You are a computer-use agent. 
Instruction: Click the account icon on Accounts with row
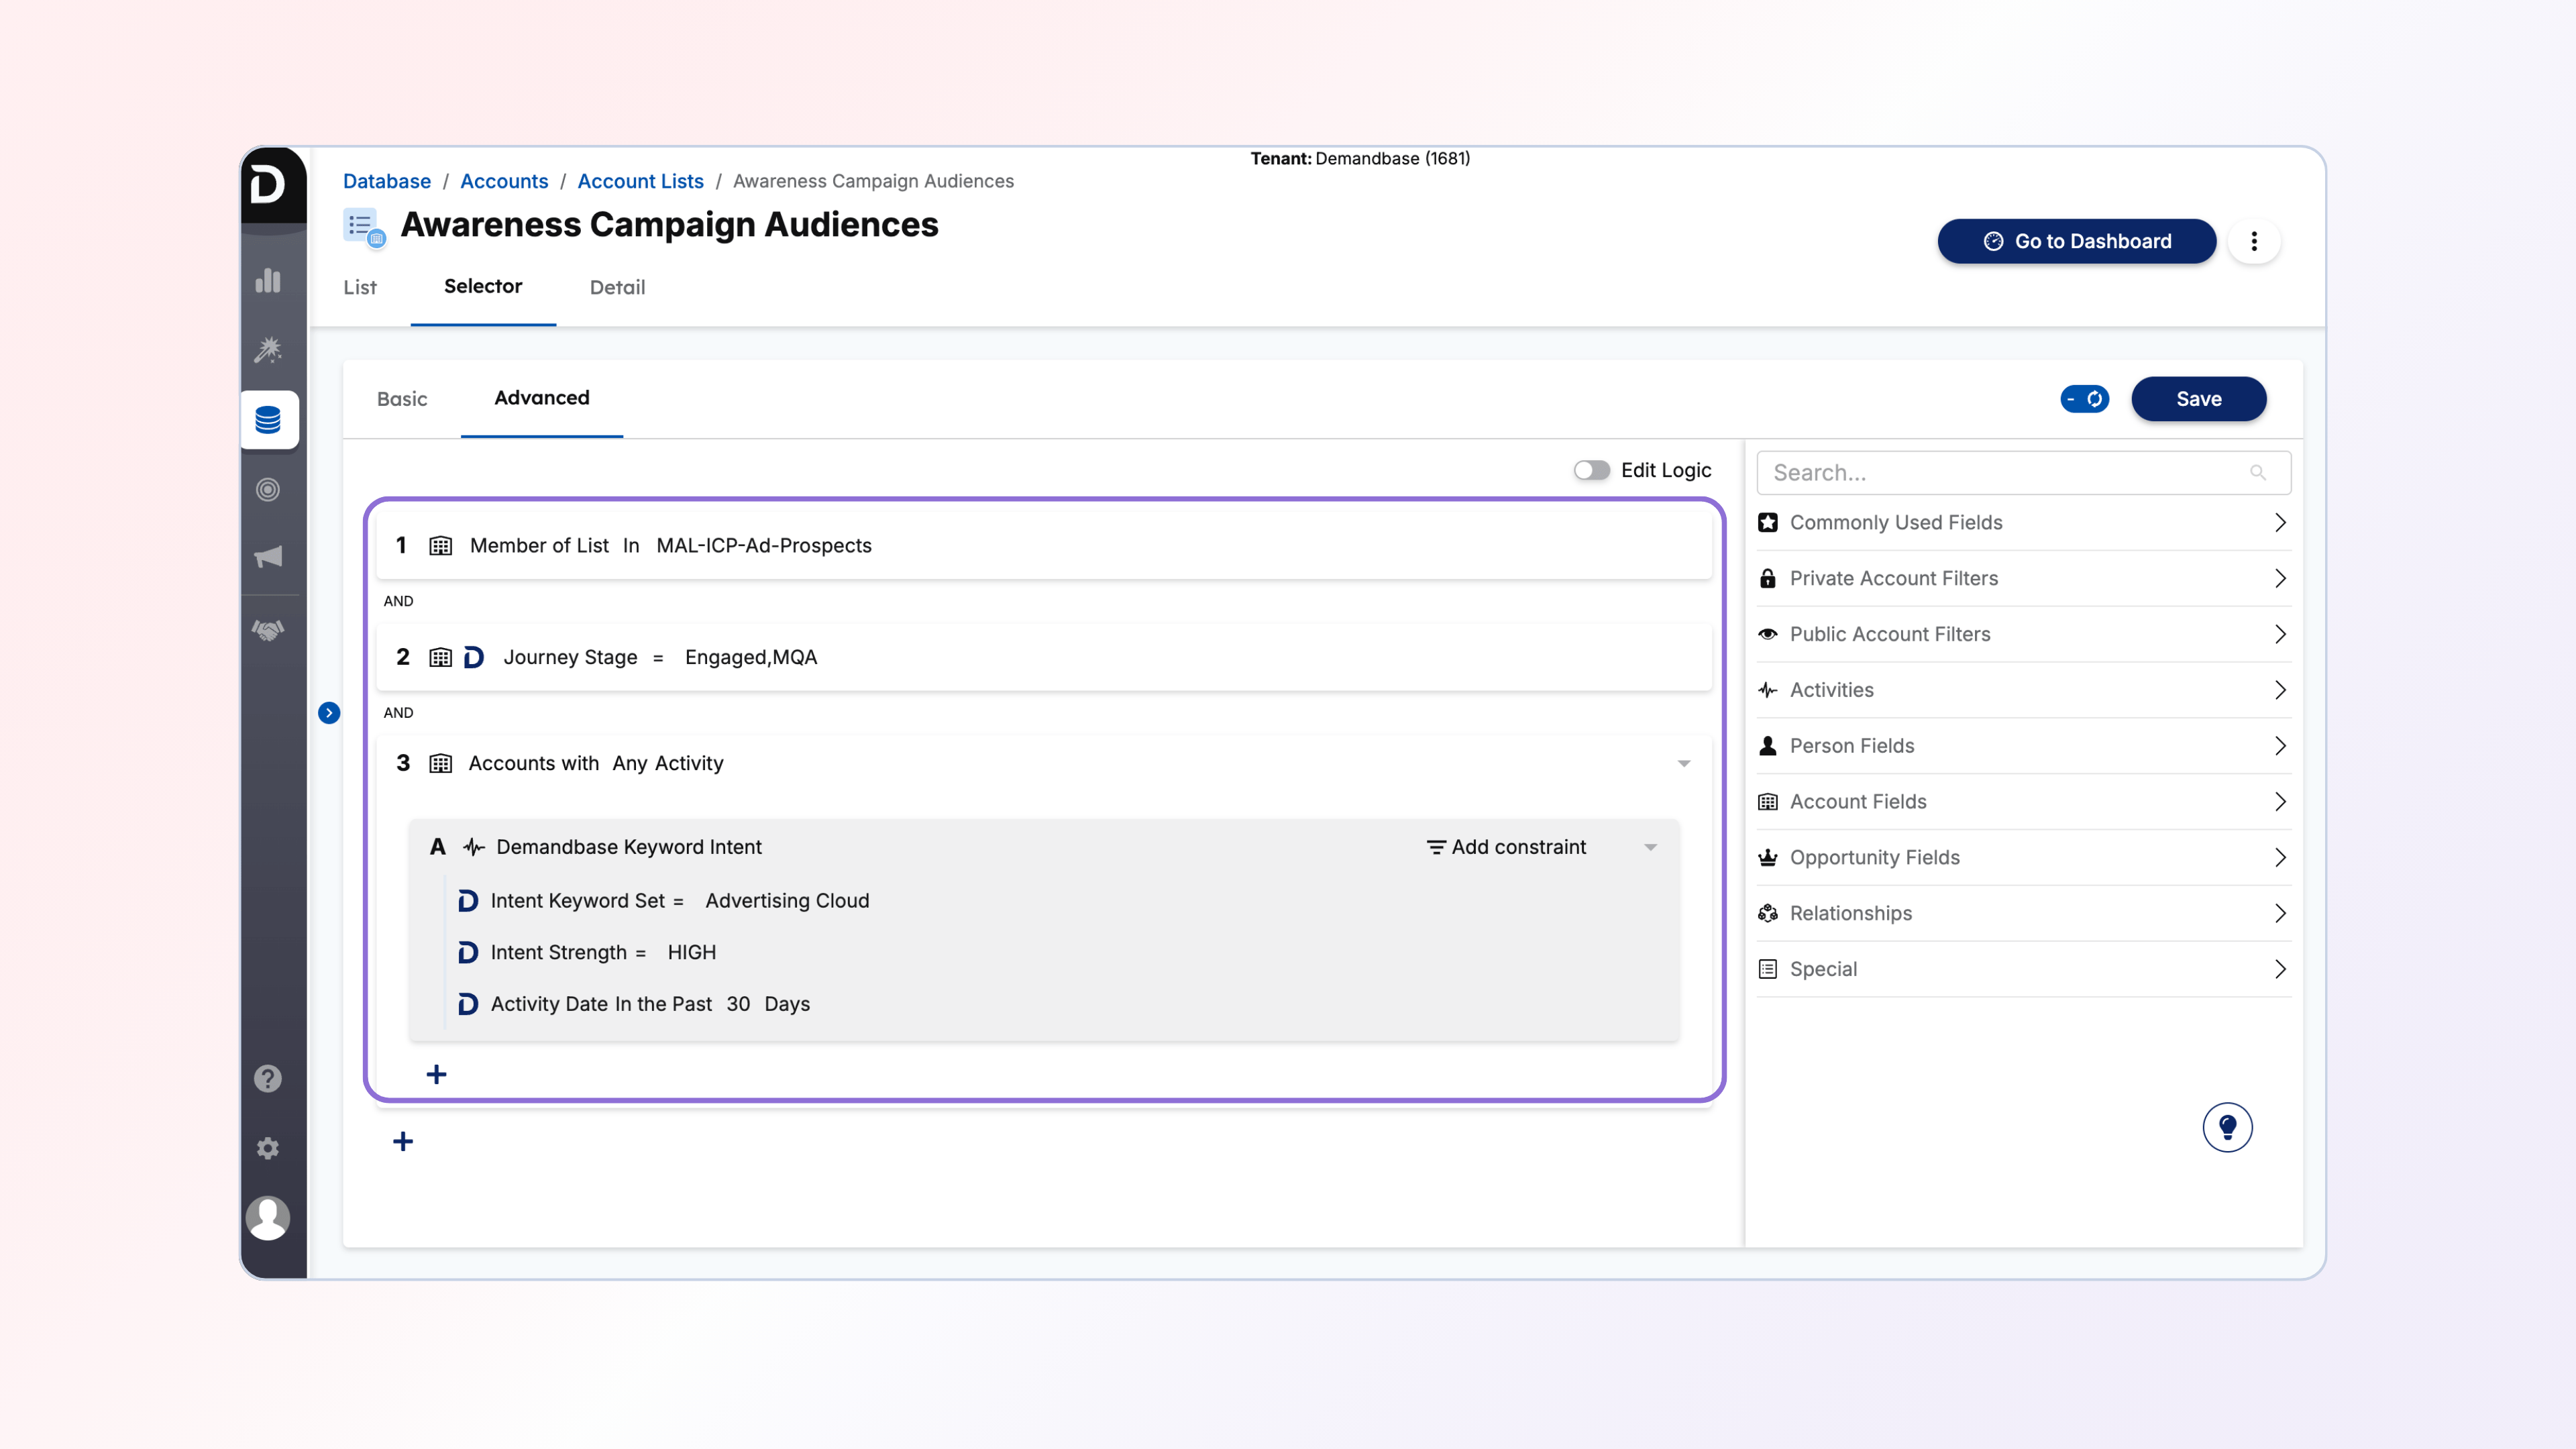click(x=441, y=764)
